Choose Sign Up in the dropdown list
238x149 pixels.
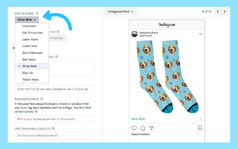point(28,73)
